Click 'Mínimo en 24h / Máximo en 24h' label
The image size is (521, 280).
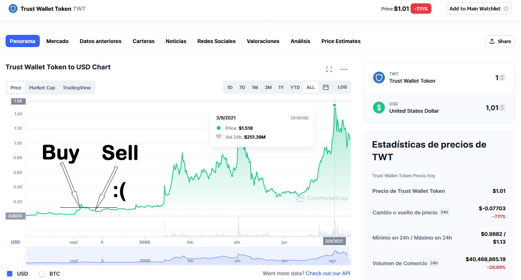click(412, 238)
